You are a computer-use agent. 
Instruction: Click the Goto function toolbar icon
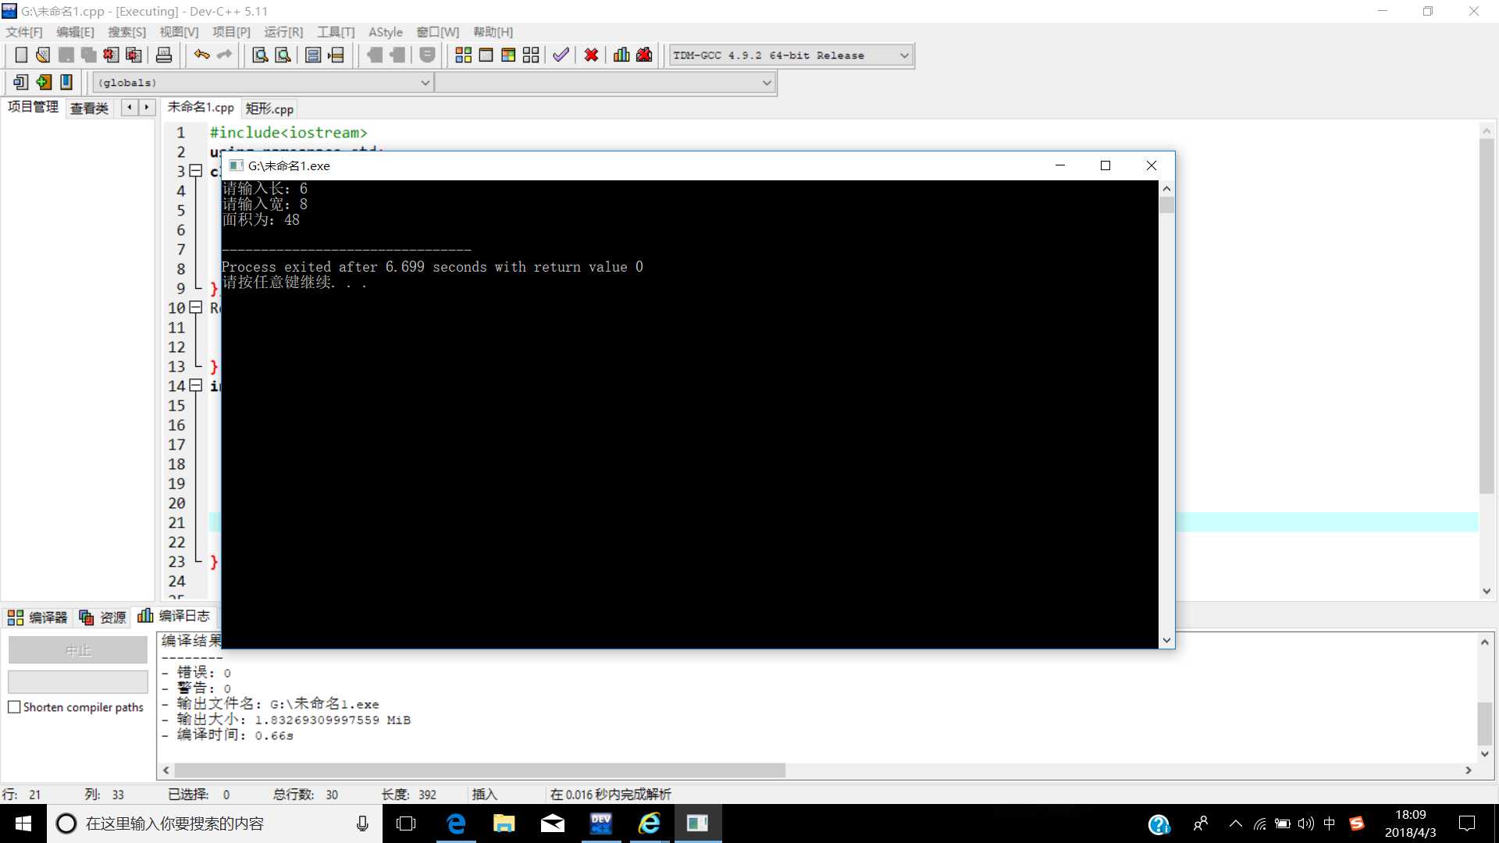(x=313, y=55)
